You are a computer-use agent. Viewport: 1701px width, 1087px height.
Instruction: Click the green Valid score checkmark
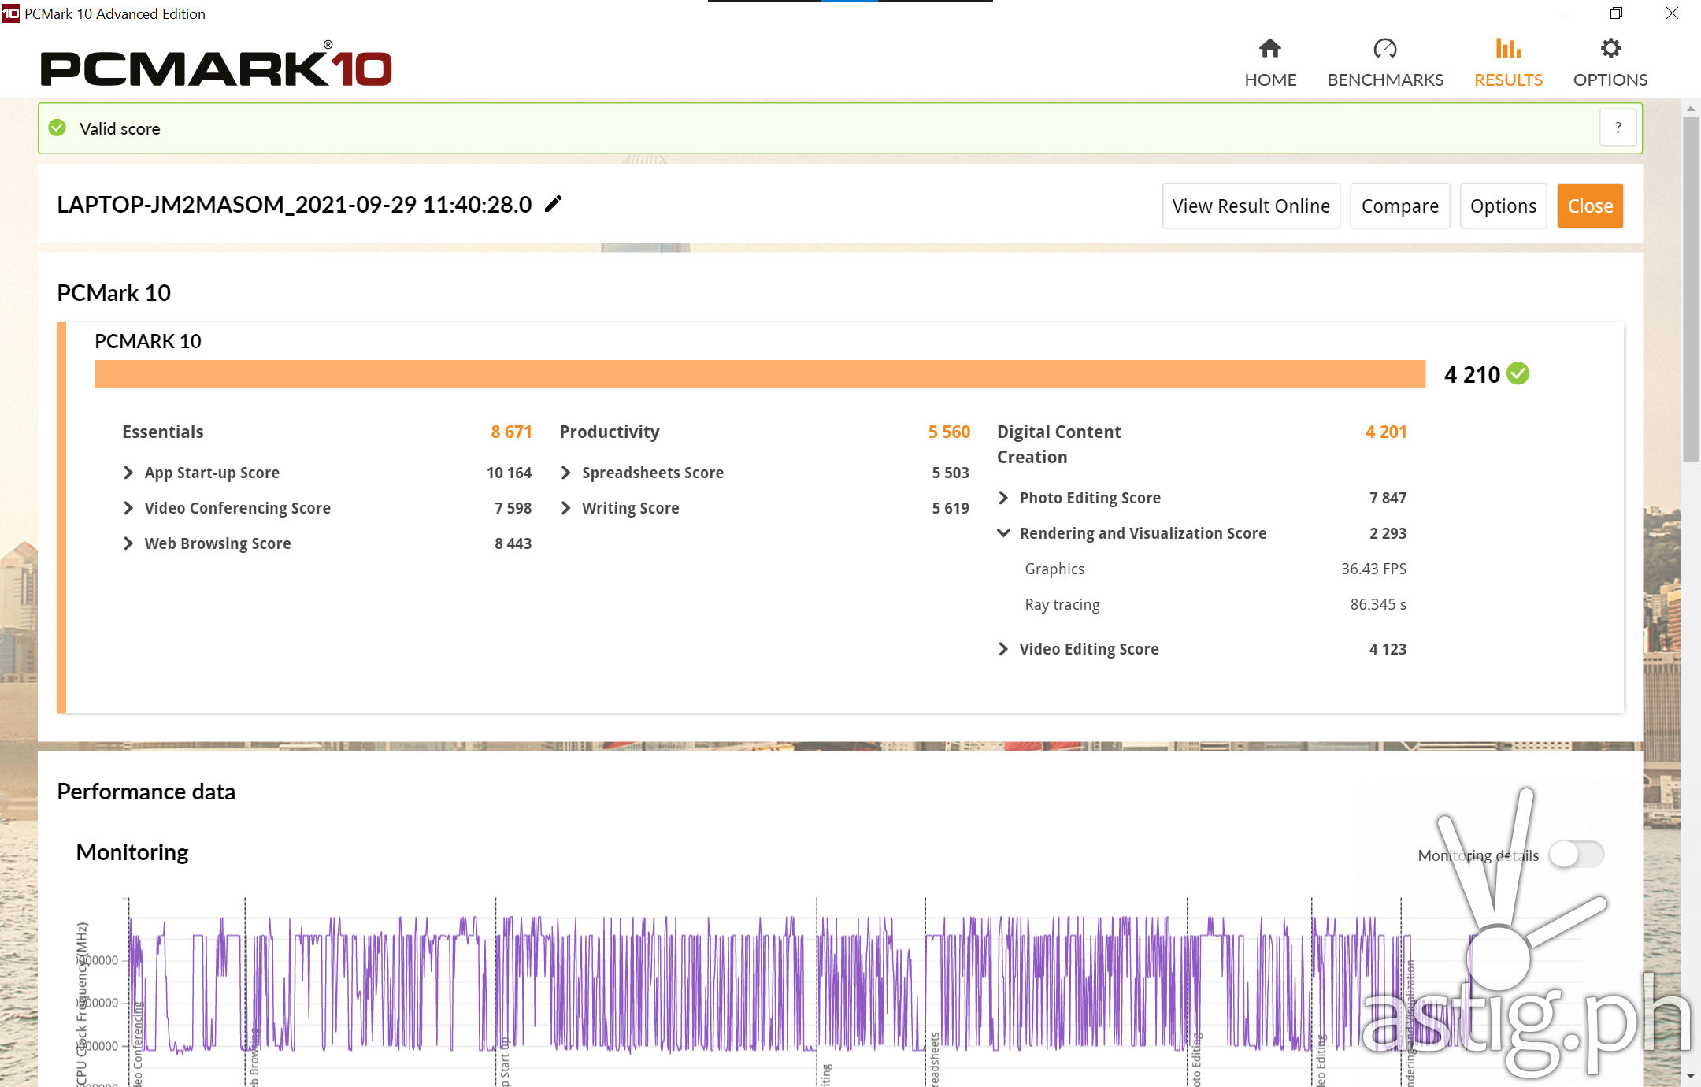[57, 128]
